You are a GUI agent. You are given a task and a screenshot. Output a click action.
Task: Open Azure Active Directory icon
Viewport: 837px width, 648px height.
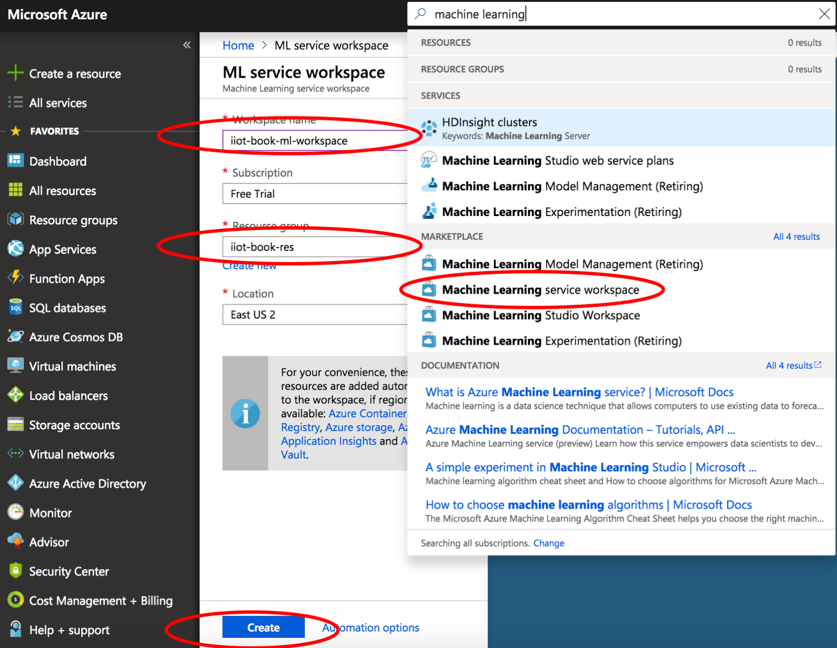pyautogui.click(x=15, y=483)
